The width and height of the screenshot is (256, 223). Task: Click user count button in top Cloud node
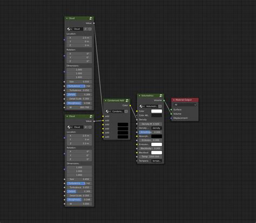point(86,29)
